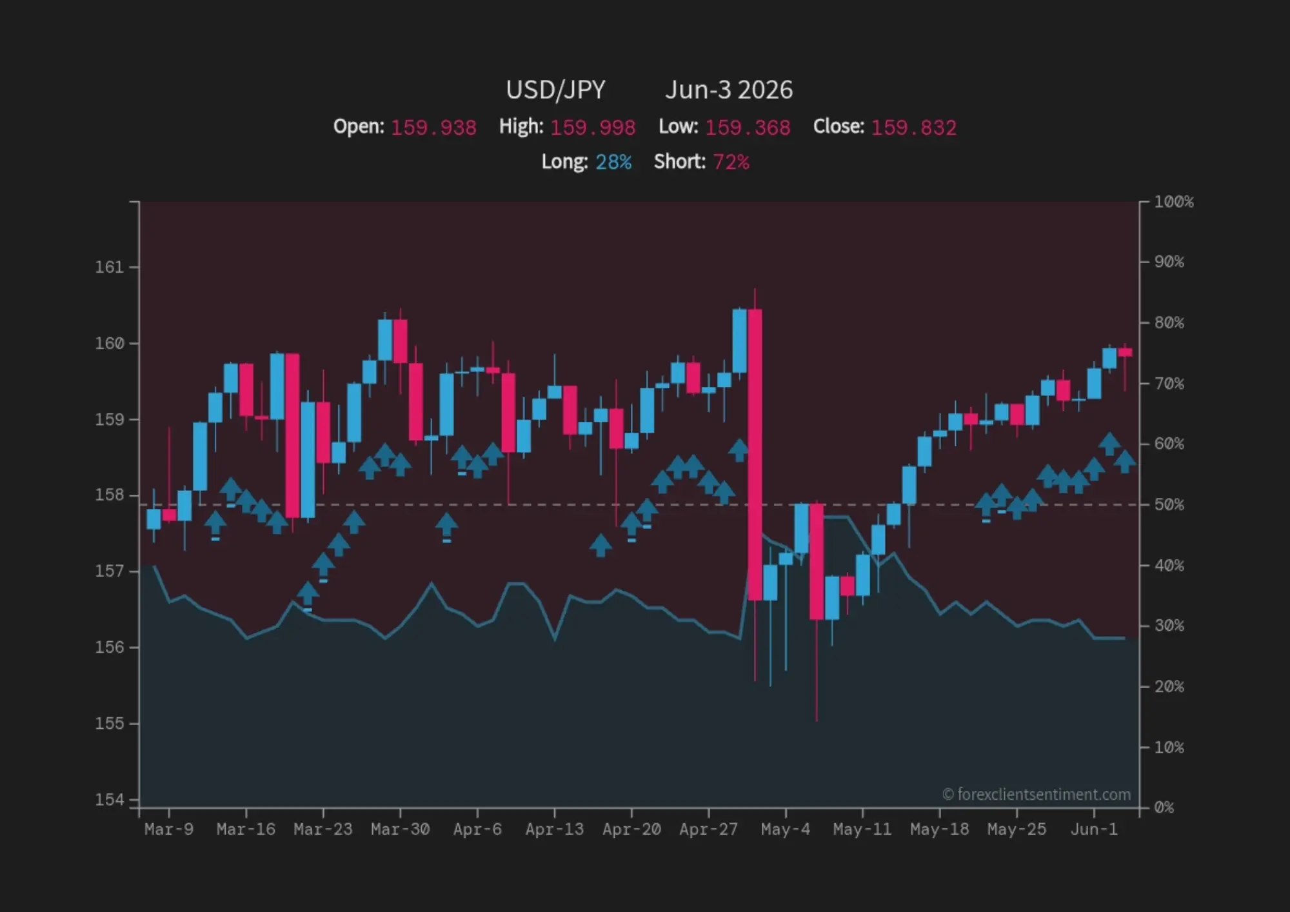Click the May-4 date axis label

(x=786, y=829)
